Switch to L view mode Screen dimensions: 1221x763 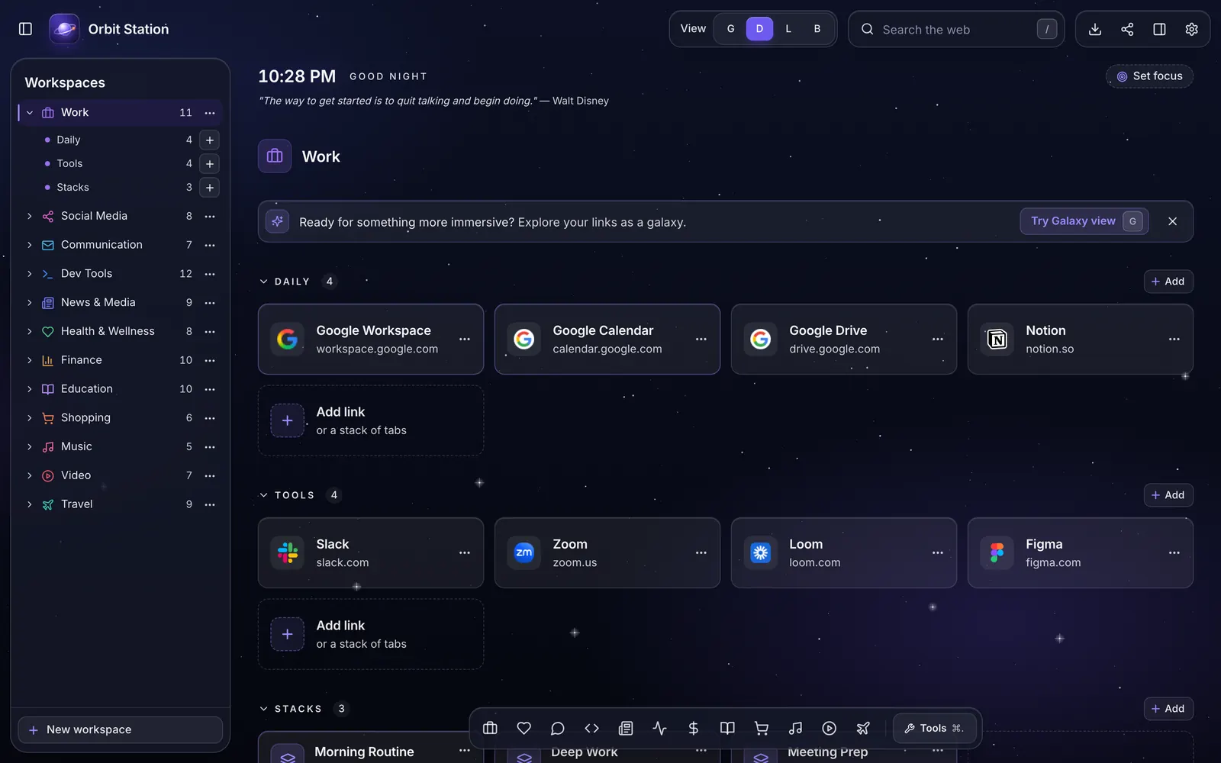click(x=788, y=29)
